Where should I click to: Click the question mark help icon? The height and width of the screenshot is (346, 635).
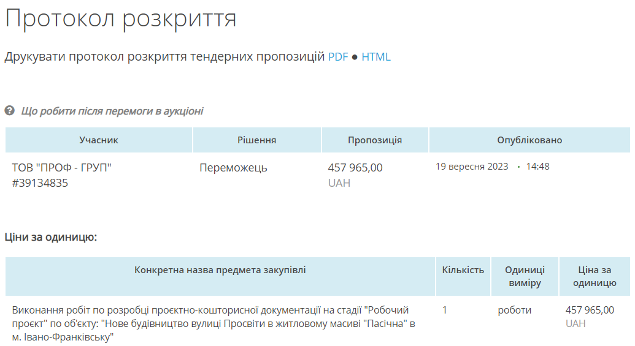(x=10, y=110)
